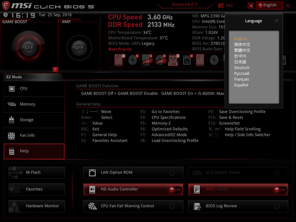The height and width of the screenshot is (222, 296).
Task: Choose 繁體中文 language
Action: (x=242, y=51)
